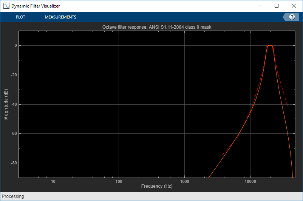The height and width of the screenshot is (201, 303).
Task: Close the Dynamic Filter Visualizer window
Action: [x=294, y=6]
